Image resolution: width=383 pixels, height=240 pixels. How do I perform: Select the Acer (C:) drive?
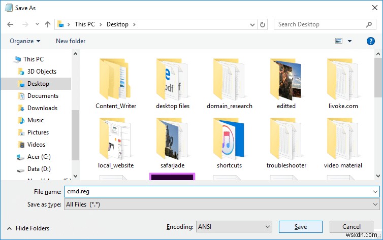(39, 157)
